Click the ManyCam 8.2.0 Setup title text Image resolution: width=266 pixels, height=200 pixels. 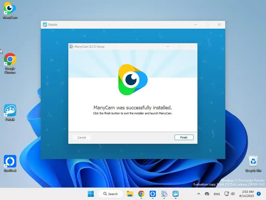(x=89, y=47)
